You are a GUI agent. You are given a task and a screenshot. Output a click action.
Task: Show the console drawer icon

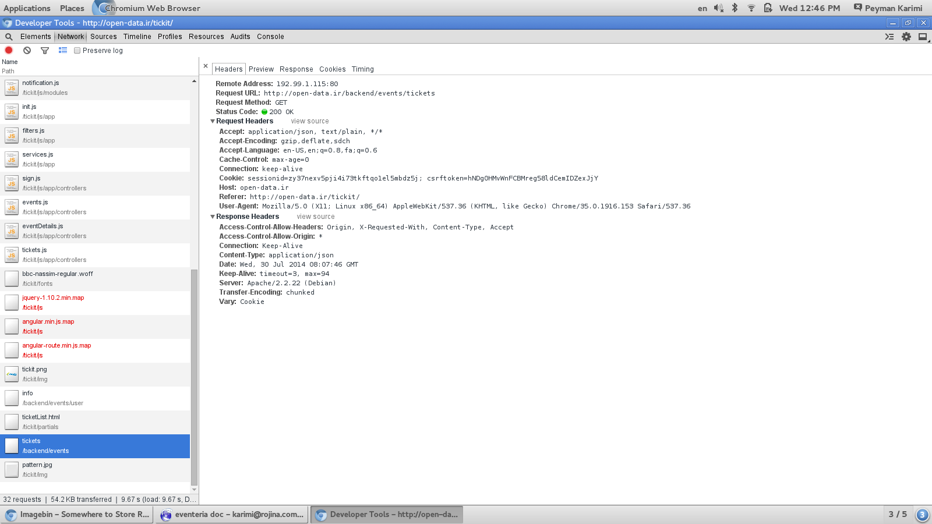pos(889,37)
